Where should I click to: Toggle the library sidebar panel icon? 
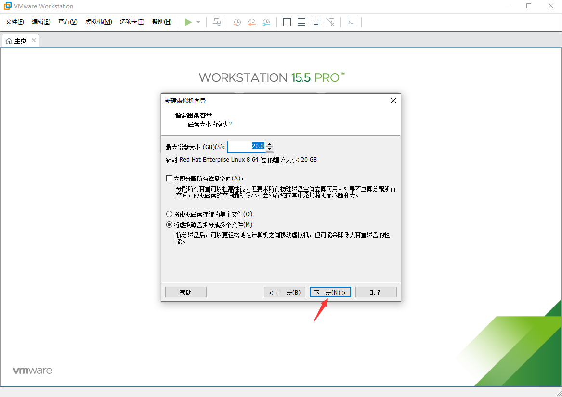(x=287, y=22)
